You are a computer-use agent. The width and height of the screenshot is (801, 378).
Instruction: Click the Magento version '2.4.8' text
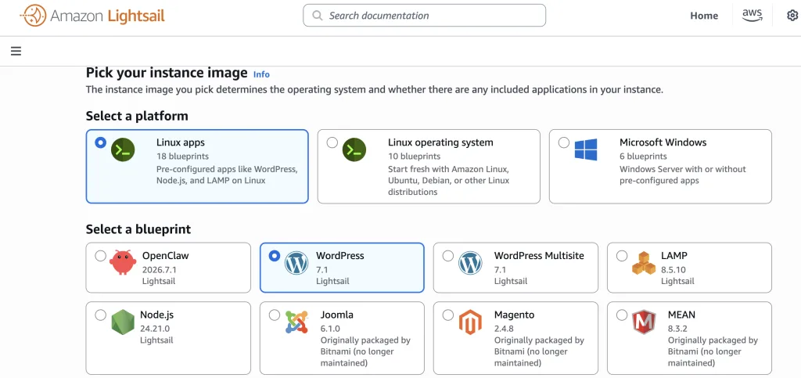[504, 329]
